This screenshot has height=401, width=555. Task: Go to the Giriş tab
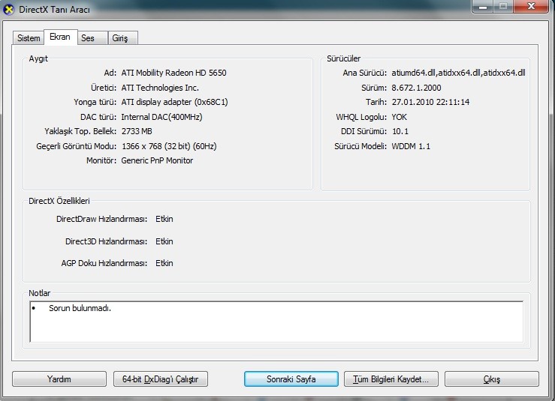pyautogui.click(x=122, y=37)
